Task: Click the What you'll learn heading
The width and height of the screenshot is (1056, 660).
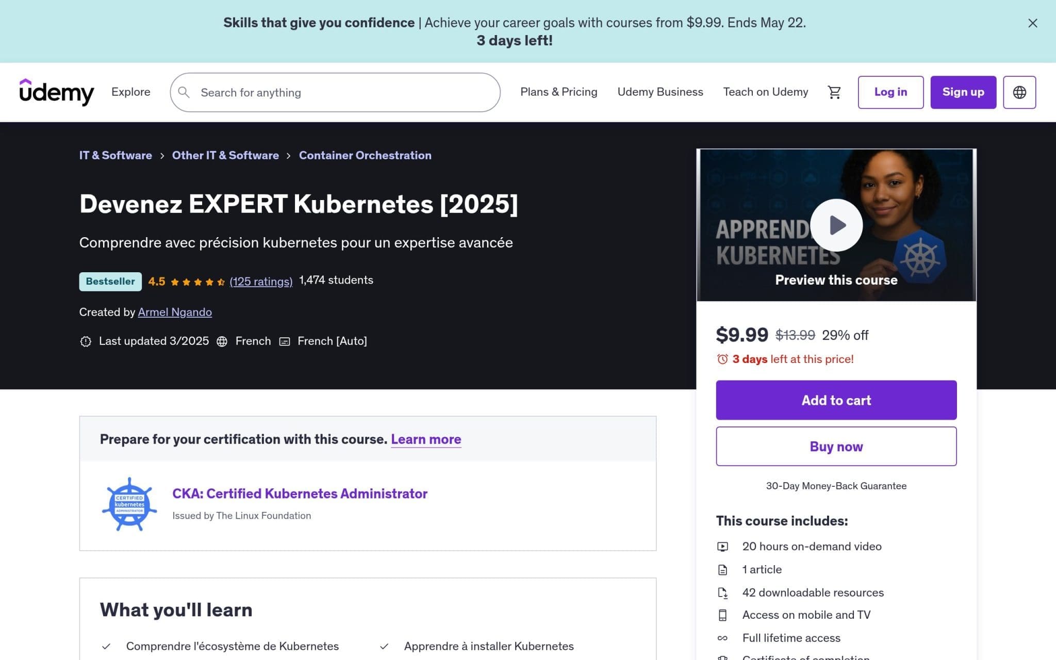Action: pyautogui.click(x=176, y=610)
